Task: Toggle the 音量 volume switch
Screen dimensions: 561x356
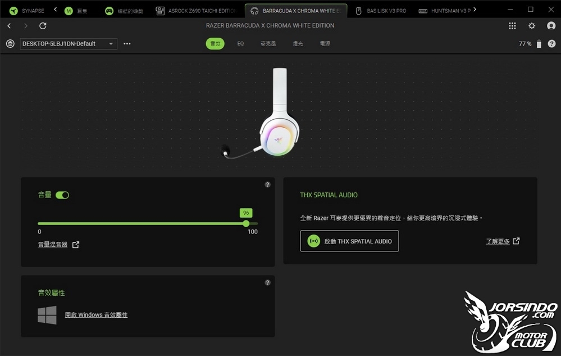Action: click(62, 195)
